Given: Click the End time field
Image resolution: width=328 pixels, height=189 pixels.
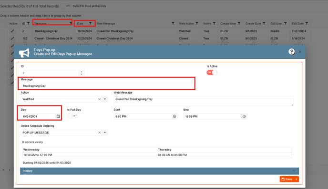Looking at the screenshot, I should click(213, 116).
